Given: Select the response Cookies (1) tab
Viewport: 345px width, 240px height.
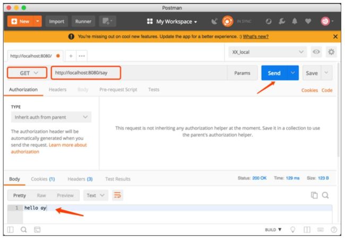Looking at the screenshot, I should point(42,179).
